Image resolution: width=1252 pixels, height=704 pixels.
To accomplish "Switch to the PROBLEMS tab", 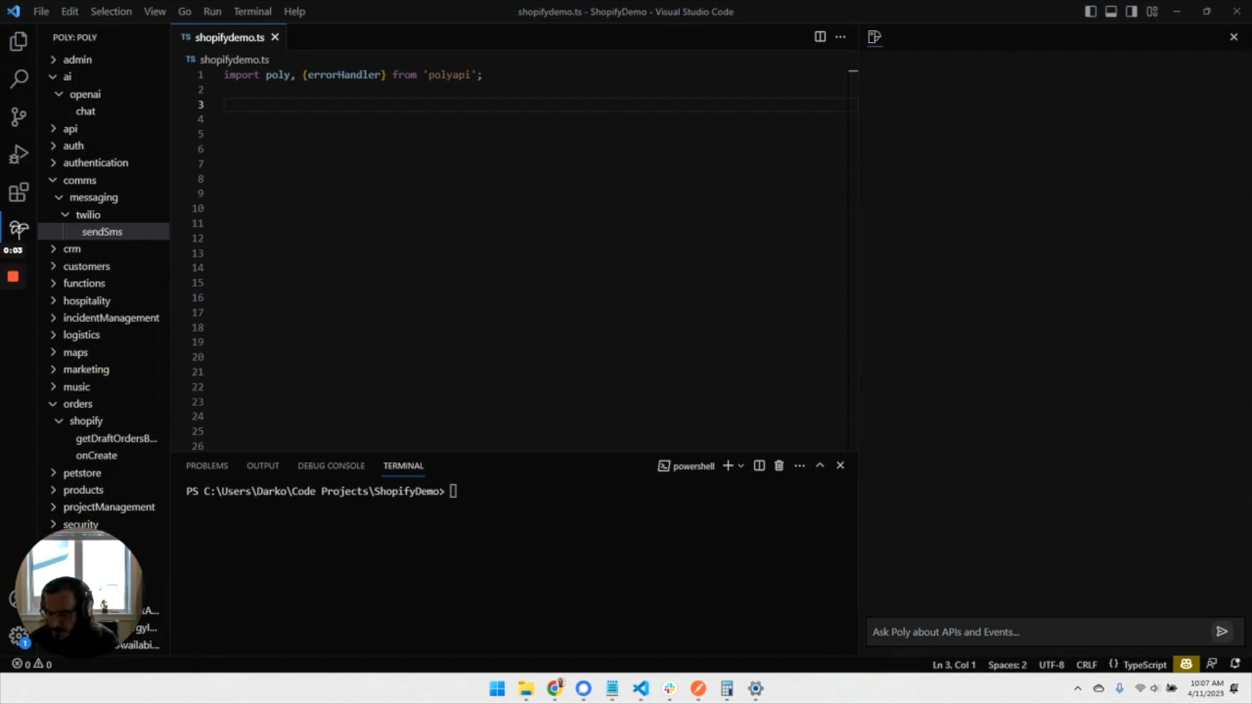I will coord(207,466).
